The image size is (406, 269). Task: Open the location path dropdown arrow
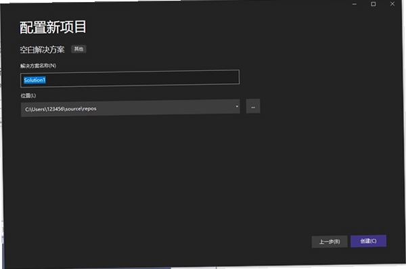coord(237,107)
